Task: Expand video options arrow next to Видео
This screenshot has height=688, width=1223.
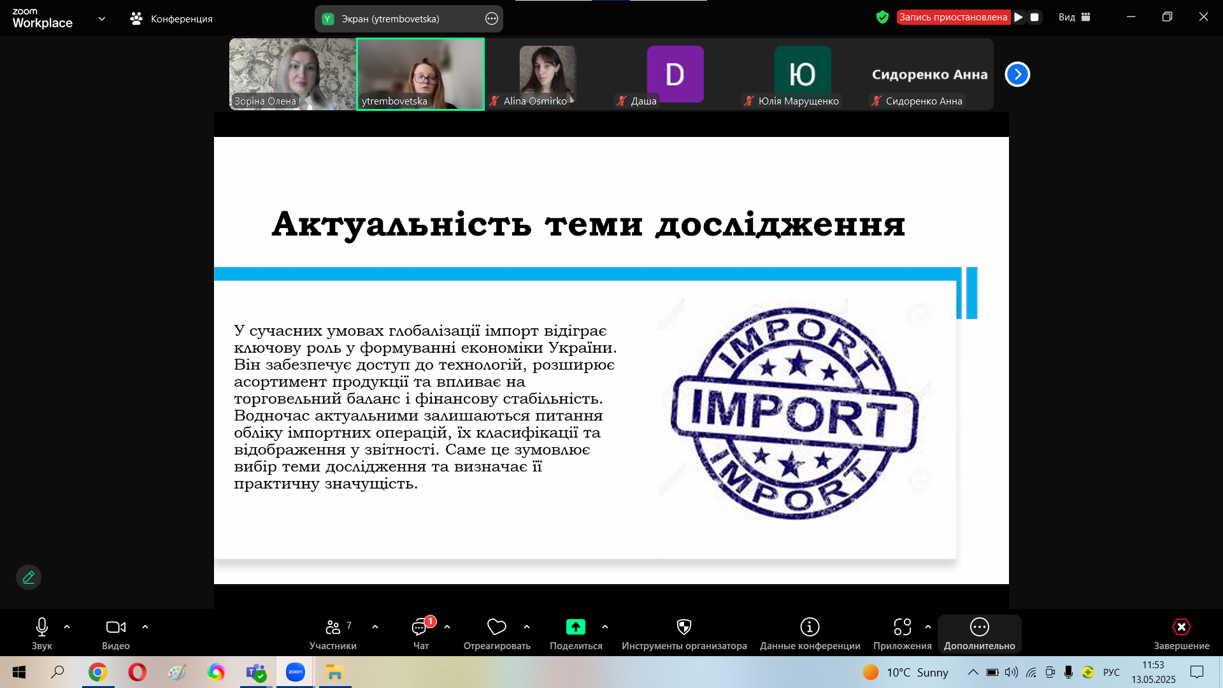Action: click(145, 627)
